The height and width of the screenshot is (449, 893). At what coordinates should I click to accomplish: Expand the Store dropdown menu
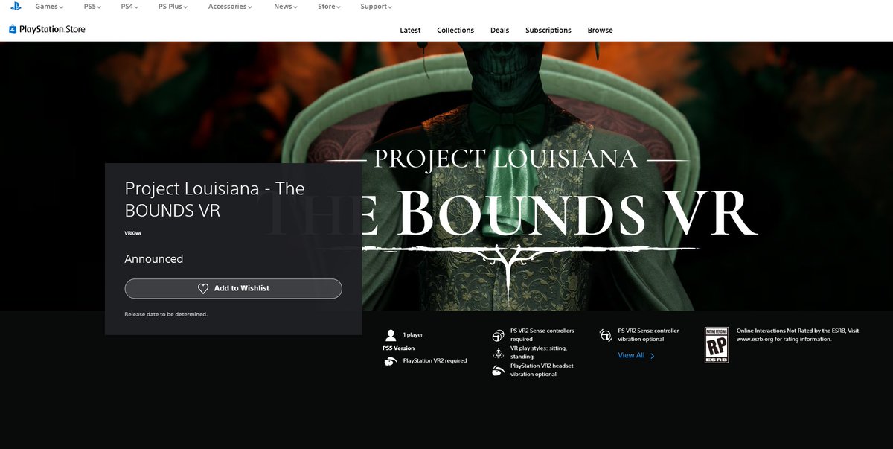tap(330, 7)
